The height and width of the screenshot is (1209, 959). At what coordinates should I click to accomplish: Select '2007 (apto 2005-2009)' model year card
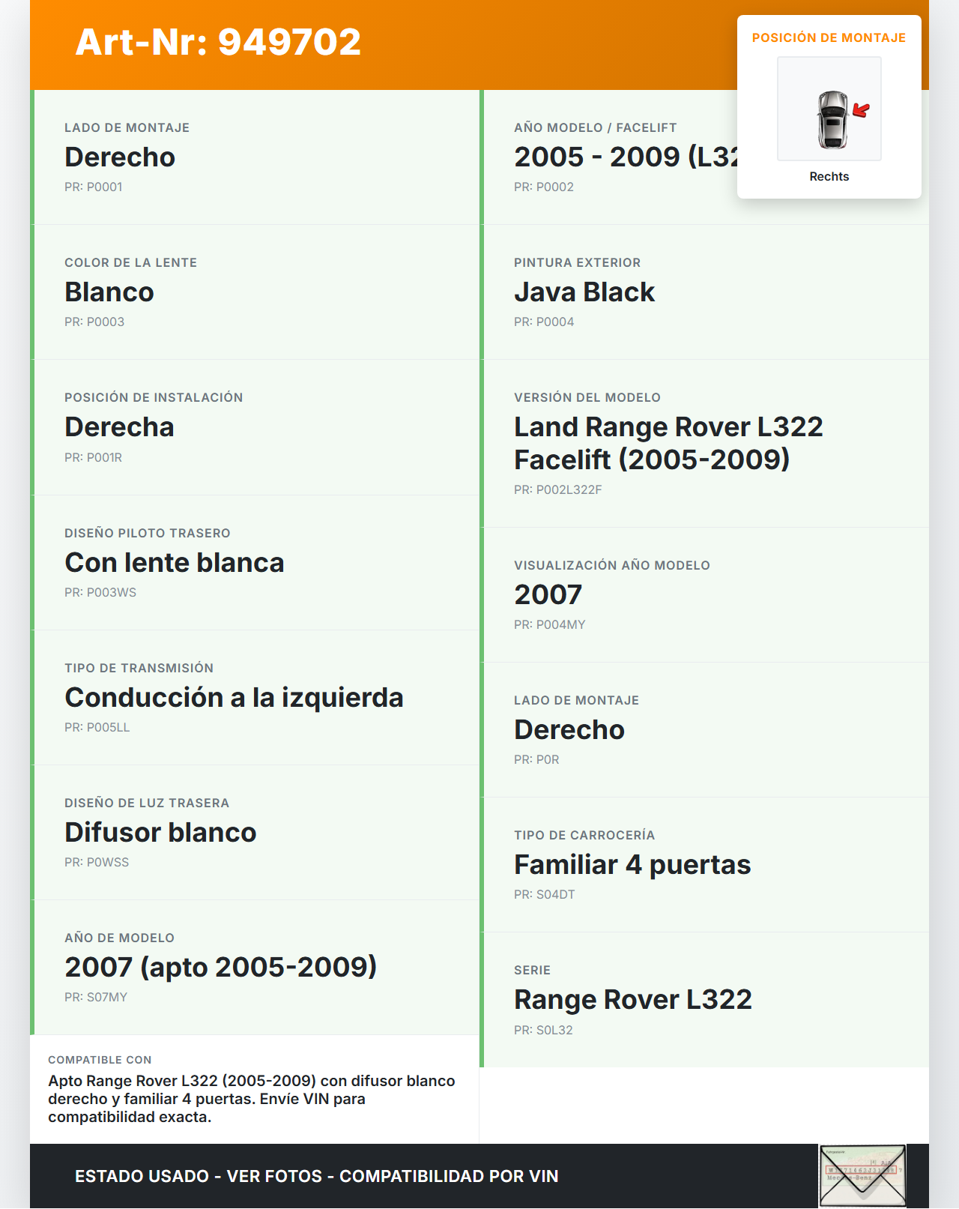tap(256, 968)
